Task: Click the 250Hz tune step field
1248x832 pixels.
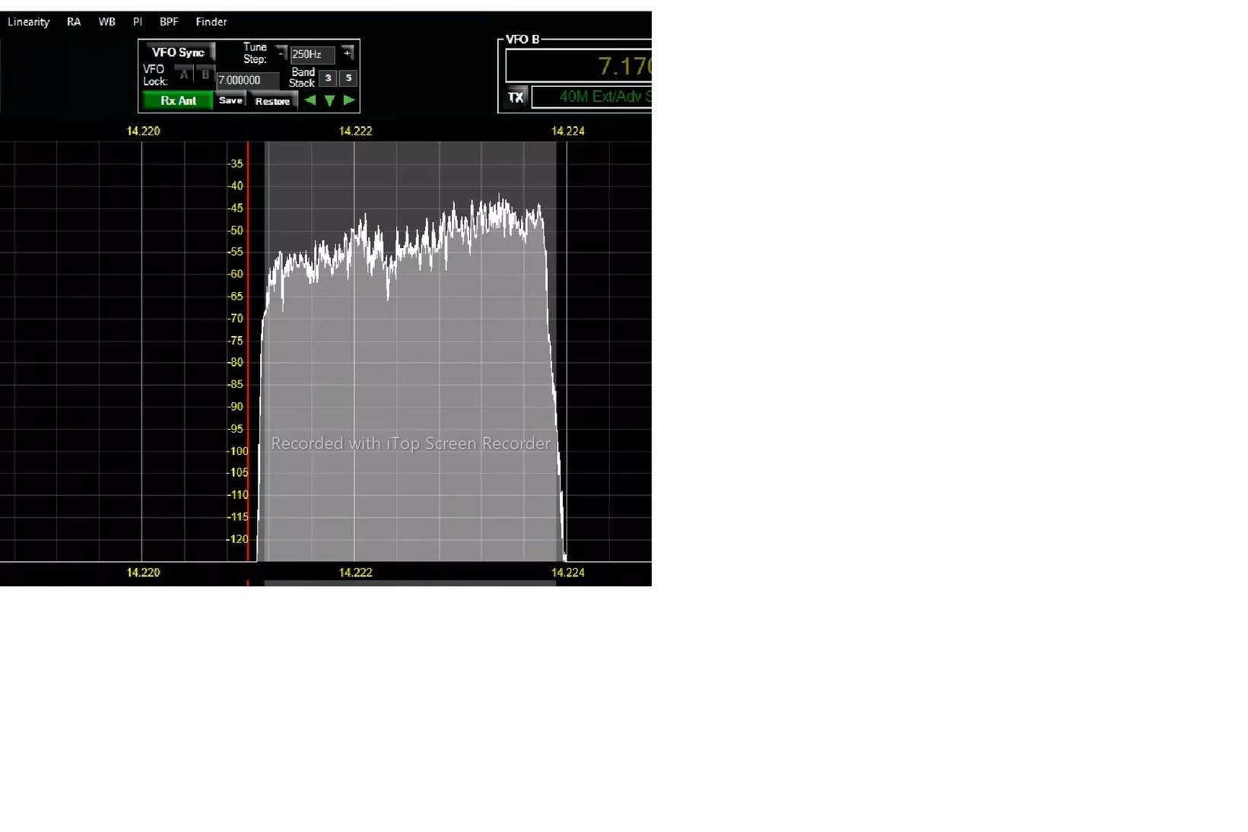Action: 313,55
